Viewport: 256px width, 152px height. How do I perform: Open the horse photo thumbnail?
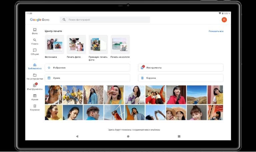click(x=53, y=95)
